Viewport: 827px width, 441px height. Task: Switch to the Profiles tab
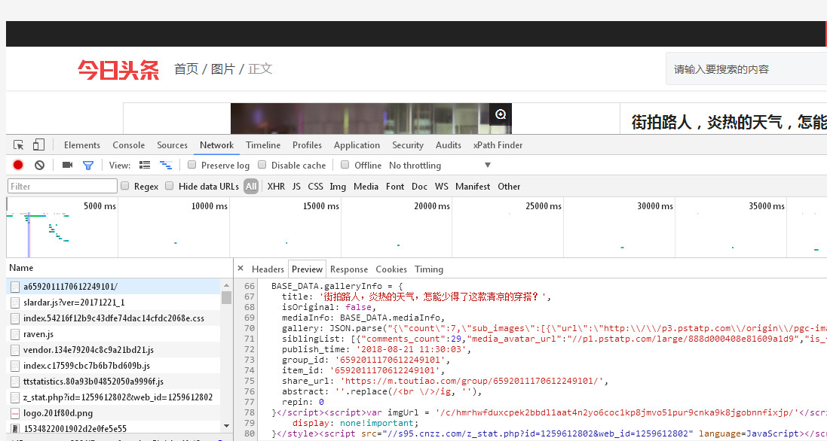[x=307, y=145]
